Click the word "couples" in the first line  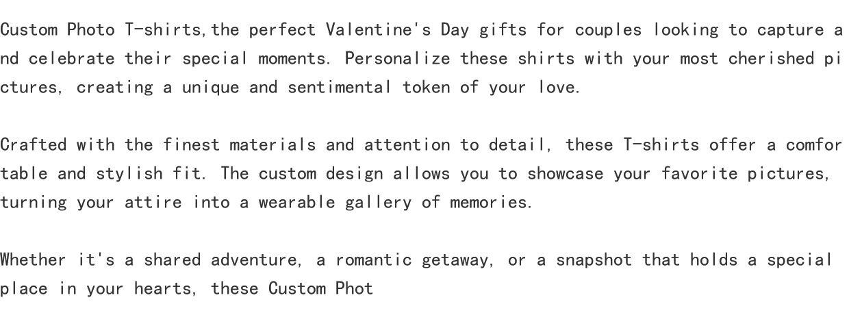point(608,30)
